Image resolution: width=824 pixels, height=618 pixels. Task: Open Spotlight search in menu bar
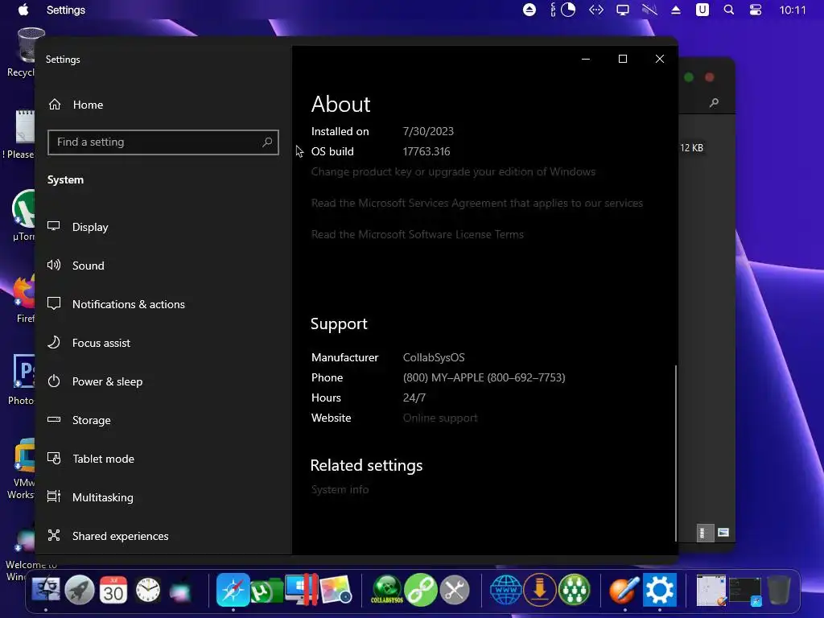pos(728,10)
